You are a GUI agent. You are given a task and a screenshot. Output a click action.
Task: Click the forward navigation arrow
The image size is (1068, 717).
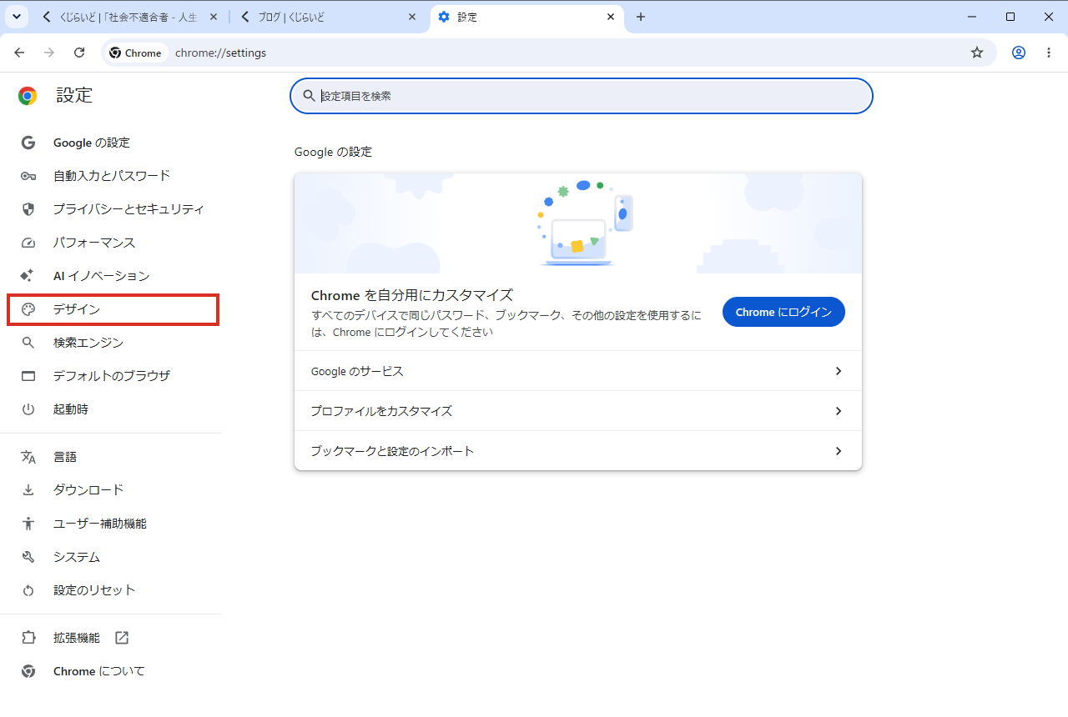(x=49, y=53)
